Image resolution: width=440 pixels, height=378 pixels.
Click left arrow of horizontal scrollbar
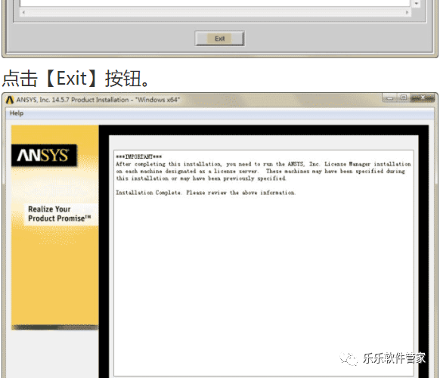[x=23, y=12]
